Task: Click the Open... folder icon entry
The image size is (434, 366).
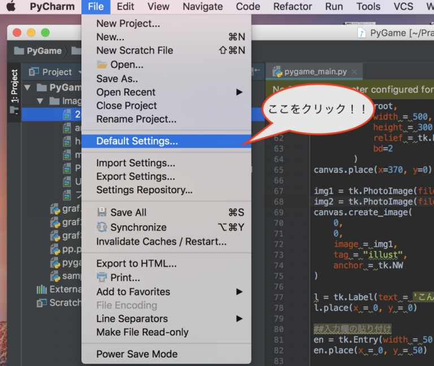Action: click(x=102, y=65)
